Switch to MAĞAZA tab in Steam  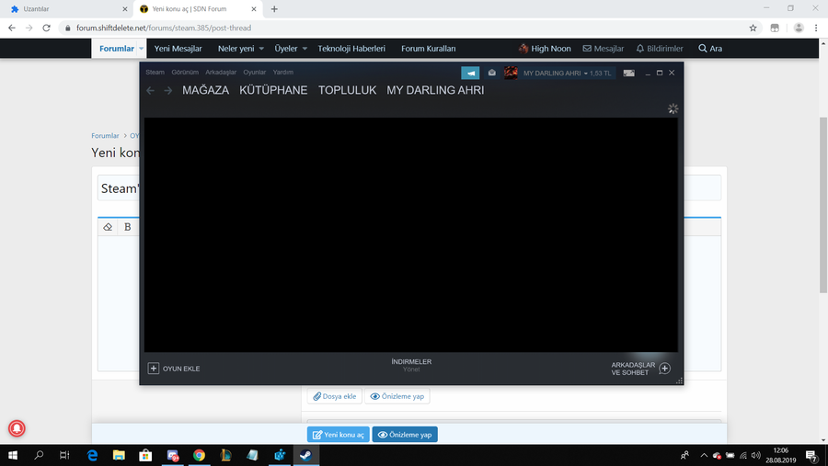pos(205,90)
